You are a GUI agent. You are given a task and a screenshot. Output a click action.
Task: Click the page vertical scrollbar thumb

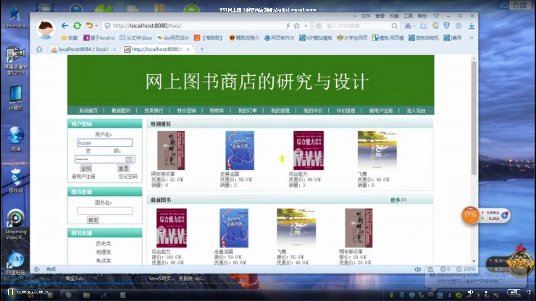(474, 118)
